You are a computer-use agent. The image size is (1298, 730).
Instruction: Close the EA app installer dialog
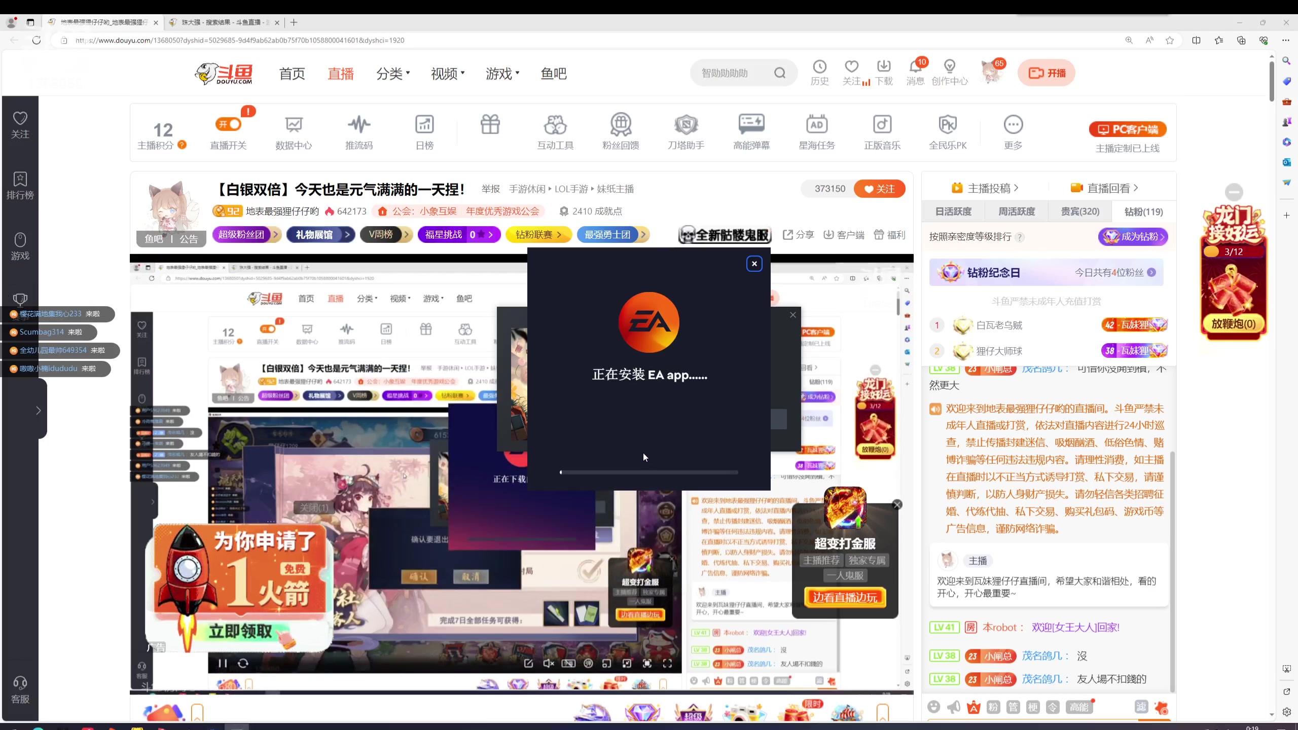coord(754,264)
